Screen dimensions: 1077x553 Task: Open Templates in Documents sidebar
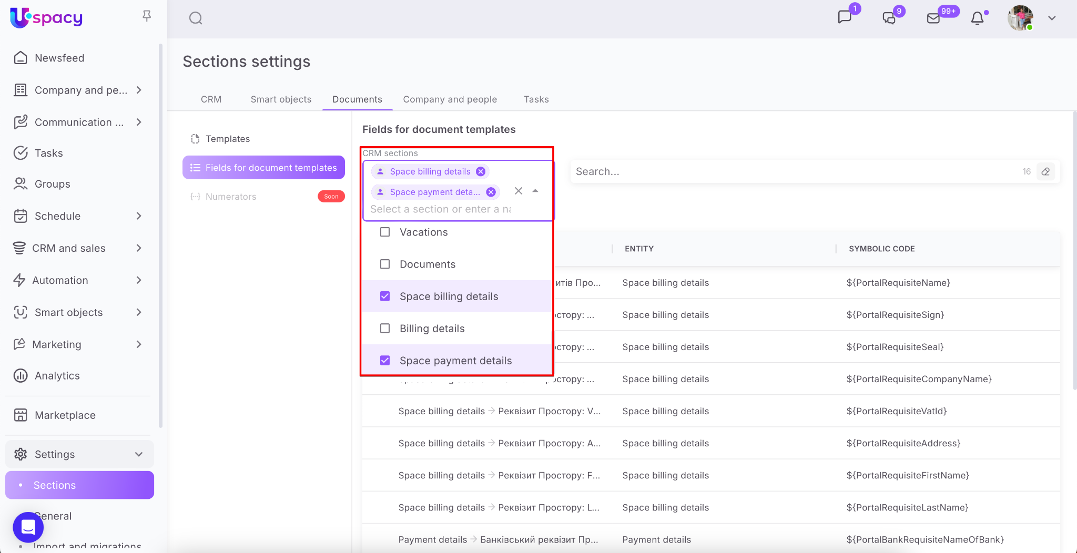click(227, 139)
